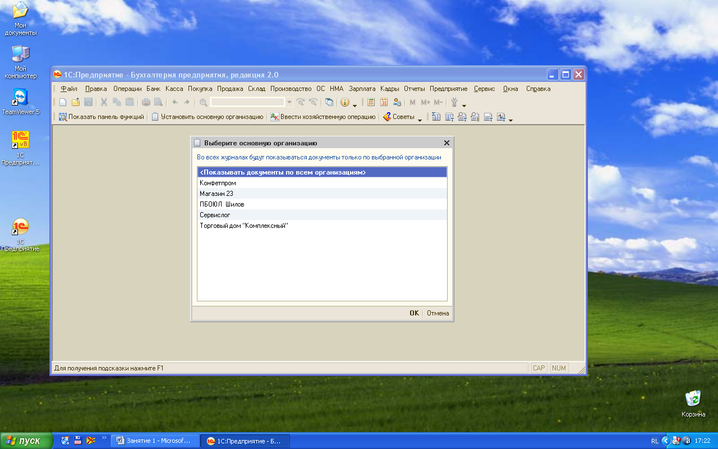Open the Склад menu

click(x=257, y=89)
